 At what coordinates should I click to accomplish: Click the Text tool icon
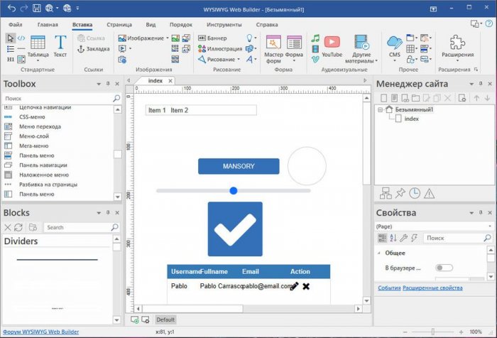[60, 44]
